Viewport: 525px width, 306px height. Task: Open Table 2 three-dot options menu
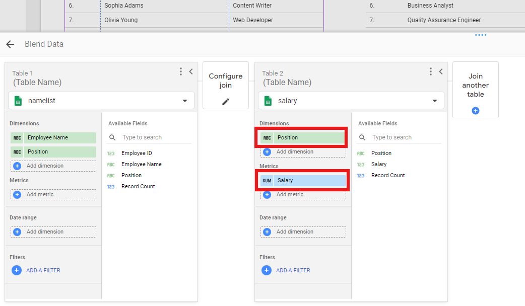(x=431, y=71)
